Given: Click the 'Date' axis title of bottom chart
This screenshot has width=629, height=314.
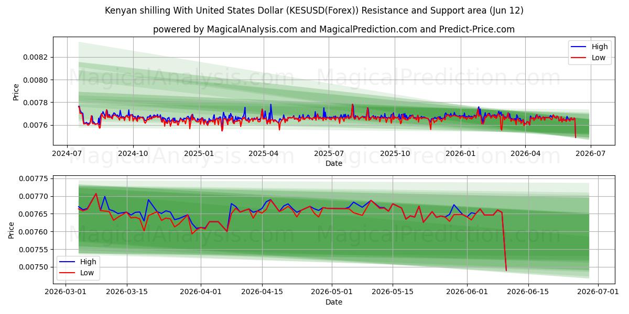Looking at the screenshot, I should coord(334,302).
